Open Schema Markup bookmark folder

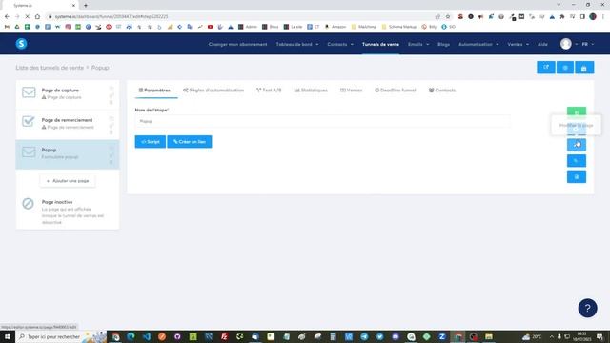click(x=399, y=27)
